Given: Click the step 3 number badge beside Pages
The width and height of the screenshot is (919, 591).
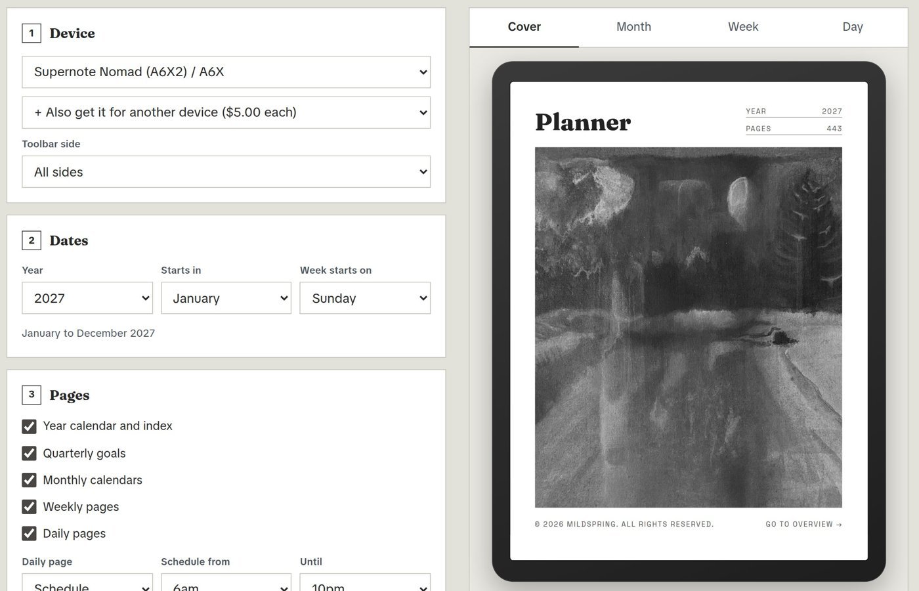Looking at the screenshot, I should point(31,395).
